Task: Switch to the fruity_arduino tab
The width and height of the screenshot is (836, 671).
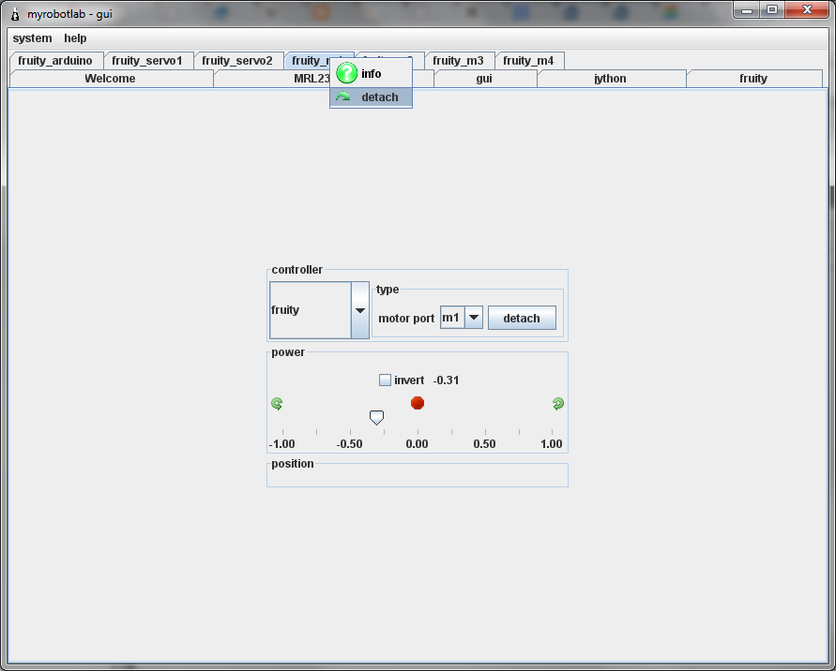Action: tap(55, 61)
